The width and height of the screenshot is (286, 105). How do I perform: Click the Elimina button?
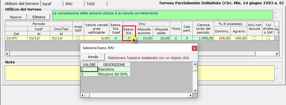tap(39, 17)
